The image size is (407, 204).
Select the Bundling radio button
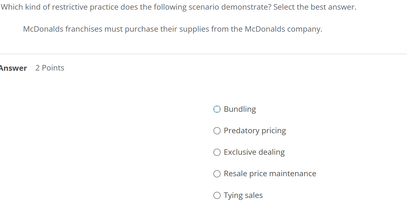(217, 109)
